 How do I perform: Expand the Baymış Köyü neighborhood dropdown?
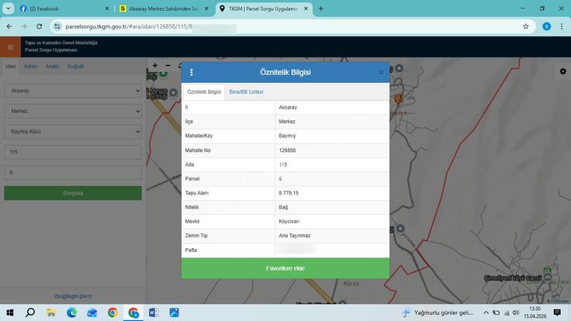tap(72, 132)
